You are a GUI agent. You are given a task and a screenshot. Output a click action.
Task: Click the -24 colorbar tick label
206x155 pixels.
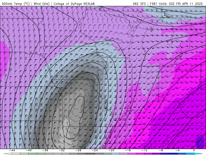click(95, 150)
